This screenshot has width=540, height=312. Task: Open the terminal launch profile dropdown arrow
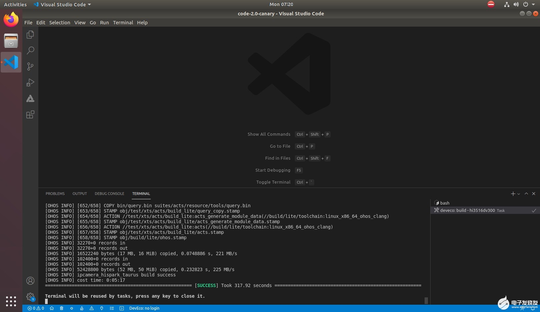pyautogui.click(x=519, y=194)
